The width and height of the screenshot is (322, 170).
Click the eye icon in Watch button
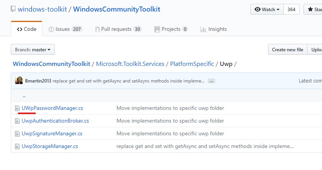pyautogui.click(x=258, y=9)
